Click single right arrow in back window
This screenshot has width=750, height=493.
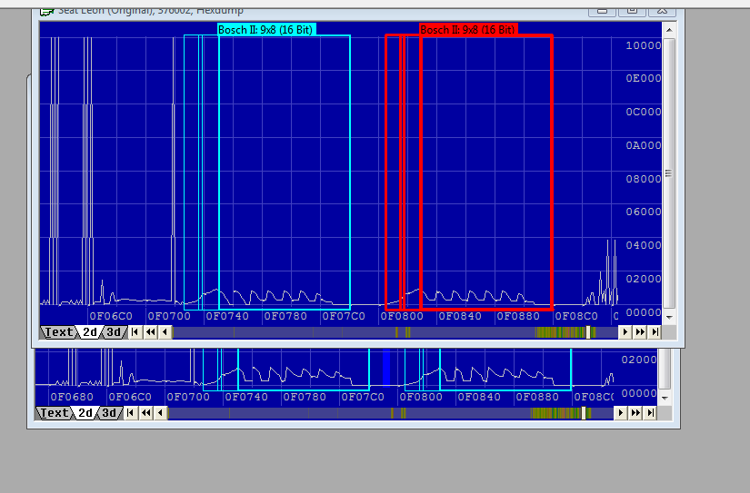620,413
